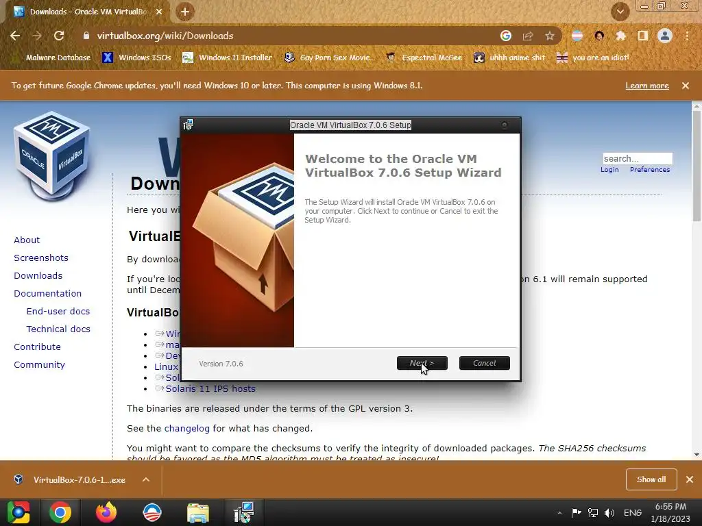Go to Downloads in the sidebar
The height and width of the screenshot is (526, 702).
[x=38, y=275]
